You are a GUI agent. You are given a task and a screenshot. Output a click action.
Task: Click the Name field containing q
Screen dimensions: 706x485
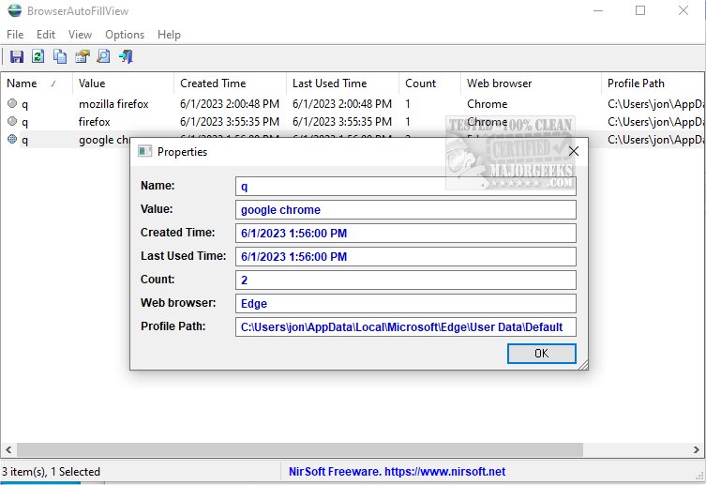(406, 186)
